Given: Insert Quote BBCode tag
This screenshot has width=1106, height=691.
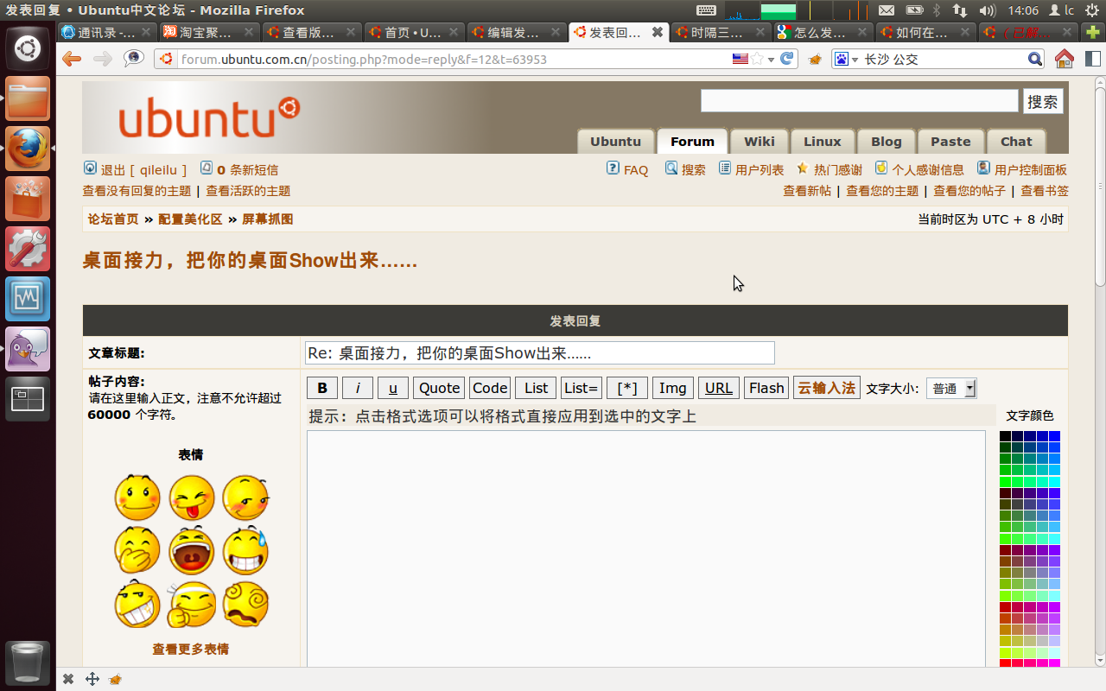Looking at the screenshot, I should click(439, 388).
